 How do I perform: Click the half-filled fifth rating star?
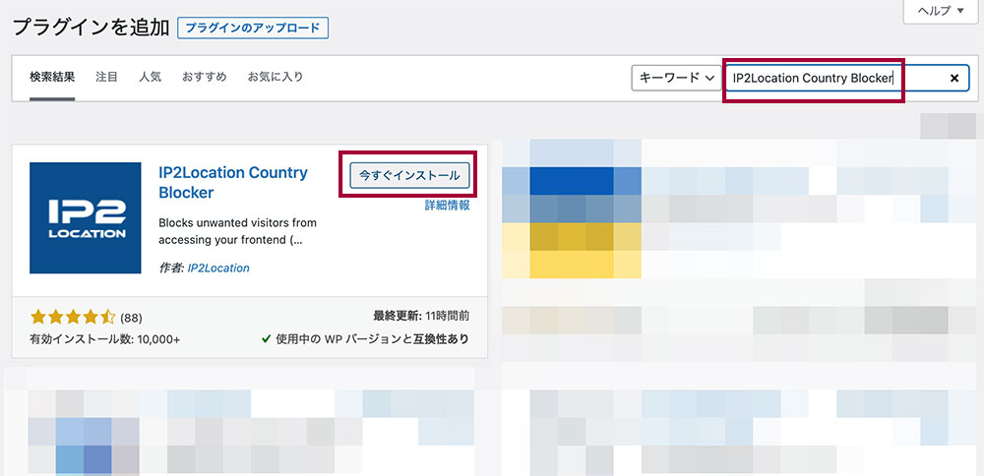pyautogui.click(x=109, y=317)
